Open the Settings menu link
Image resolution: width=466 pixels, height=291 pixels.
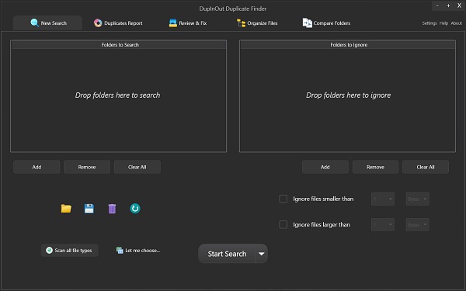click(429, 23)
